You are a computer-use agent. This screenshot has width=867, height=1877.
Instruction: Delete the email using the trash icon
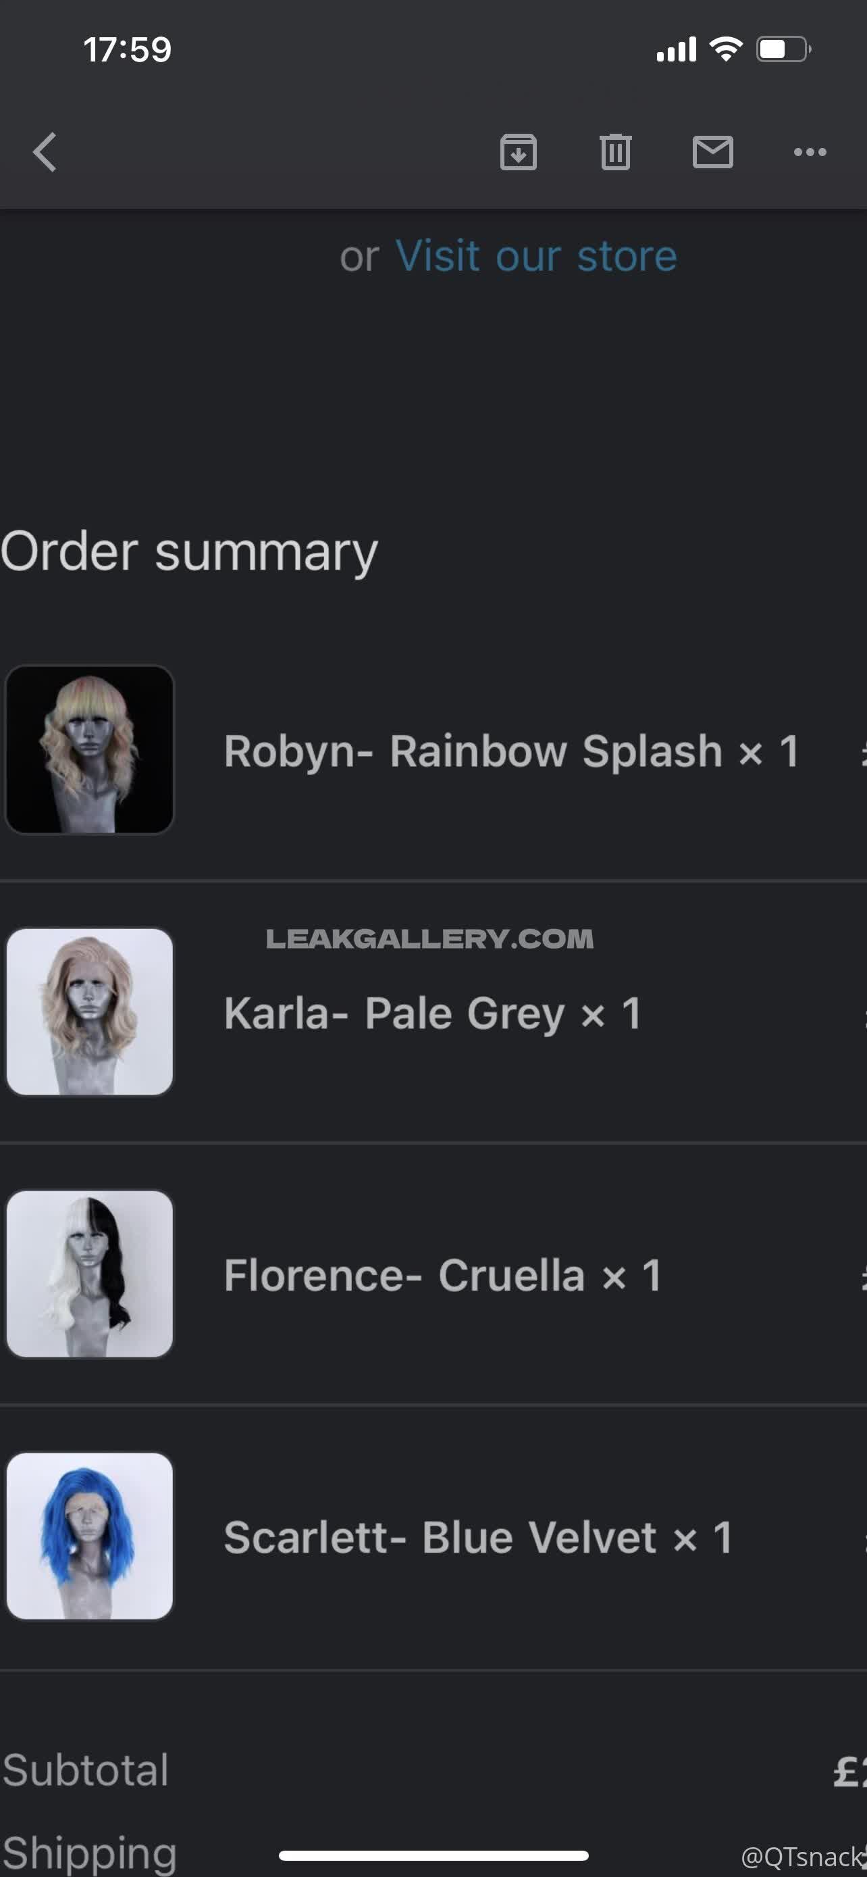point(615,151)
